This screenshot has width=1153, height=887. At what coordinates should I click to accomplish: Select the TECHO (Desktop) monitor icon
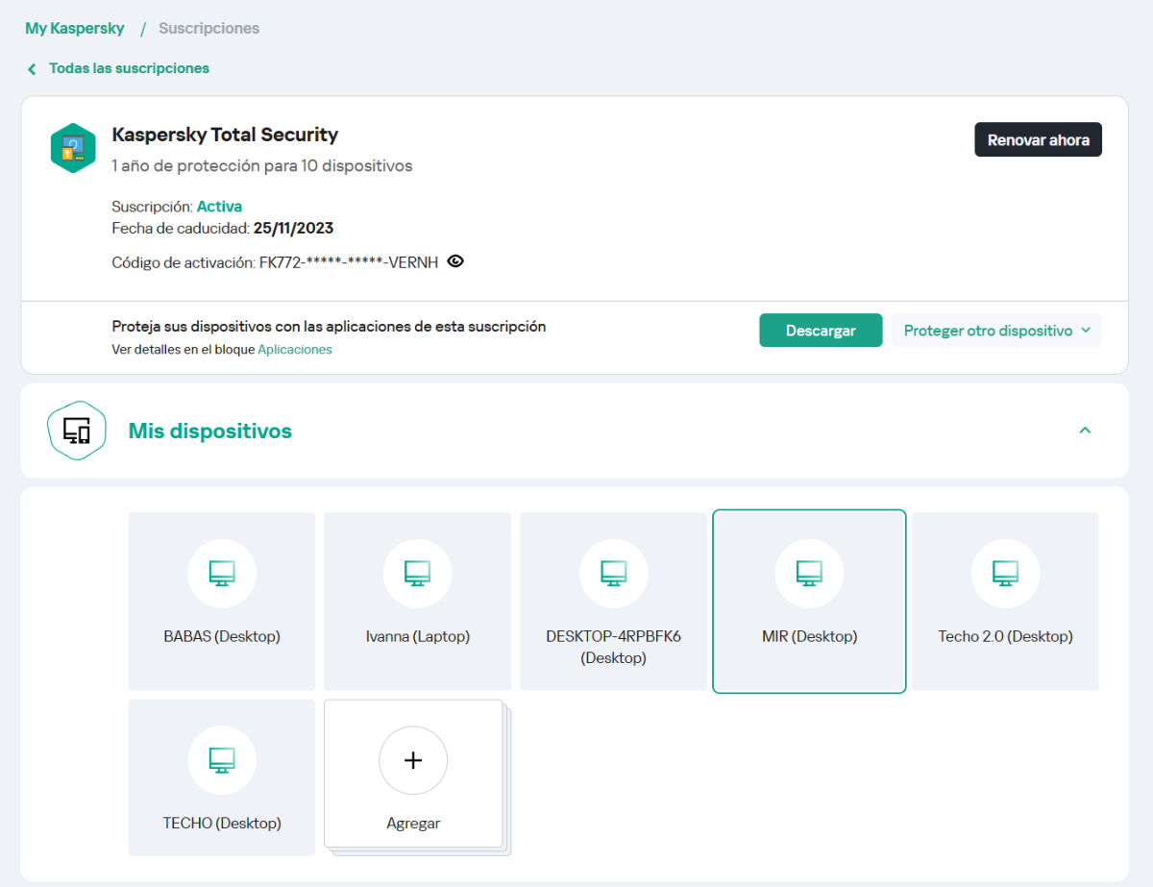point(222,760)
